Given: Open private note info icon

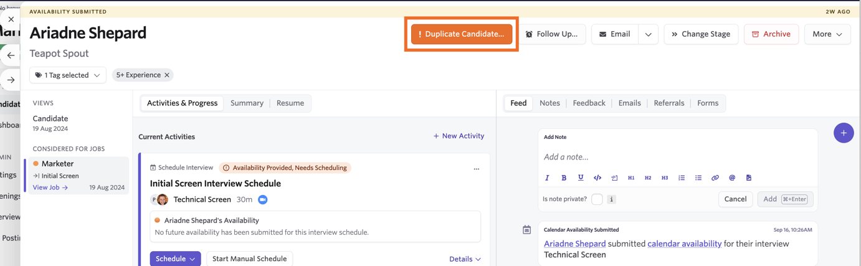Looking at the screenshot, I should click(612, 199).
